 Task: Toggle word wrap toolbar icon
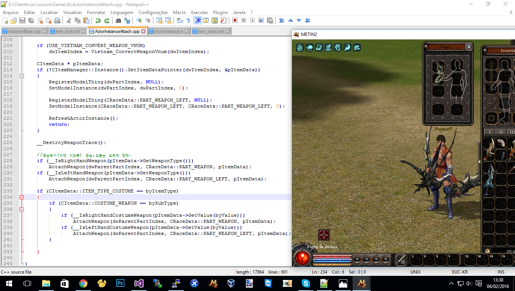coord(180,20)
